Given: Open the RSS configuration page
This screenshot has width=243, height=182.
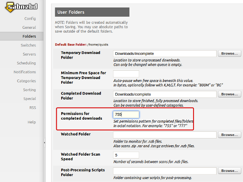Looking at the screenshot, I should click(33, 108).
